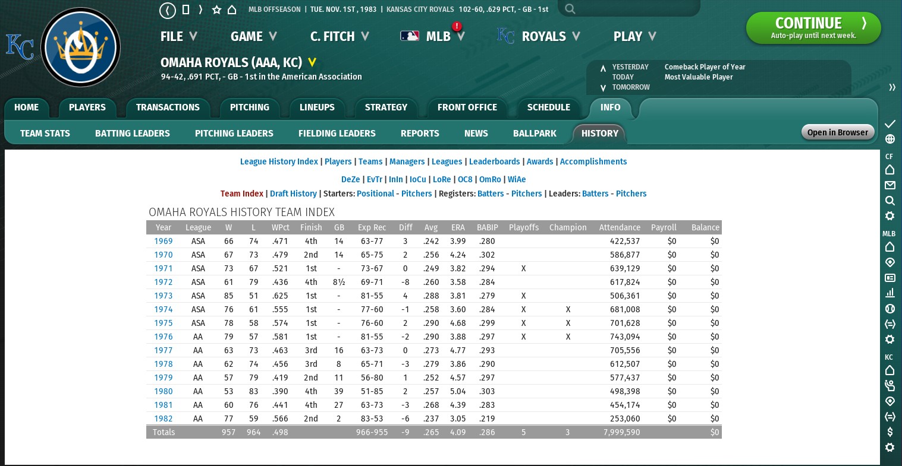Click the magnifier in the top search box
The width and height of the screenshot is (902, 466).
pyautogui.click(x=570, y=9)
